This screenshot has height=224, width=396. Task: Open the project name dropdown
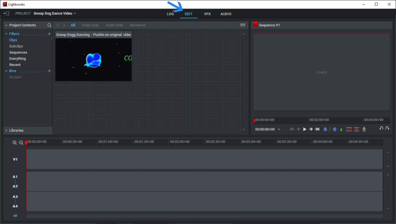click(x=75, y=14)
